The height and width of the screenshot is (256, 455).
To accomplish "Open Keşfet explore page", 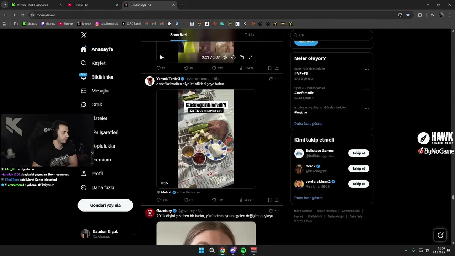I will [x=93, y=63].
